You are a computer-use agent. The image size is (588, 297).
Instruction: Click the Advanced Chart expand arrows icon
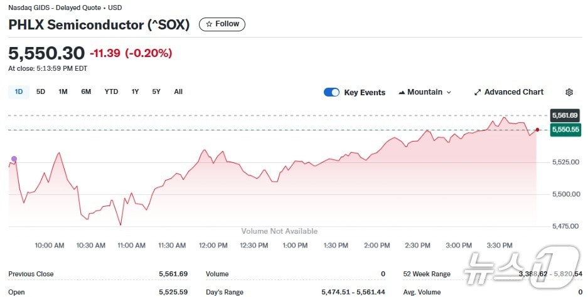[x=477, y=92]
